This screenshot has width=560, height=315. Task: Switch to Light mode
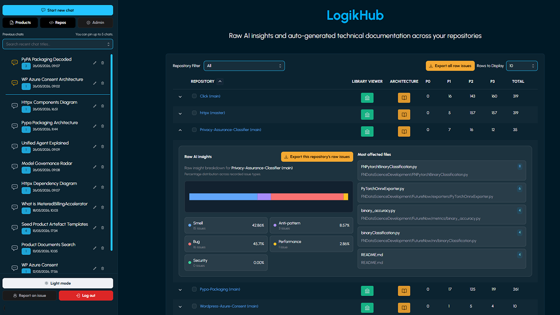pyautogui.click(x=58, y=283)
